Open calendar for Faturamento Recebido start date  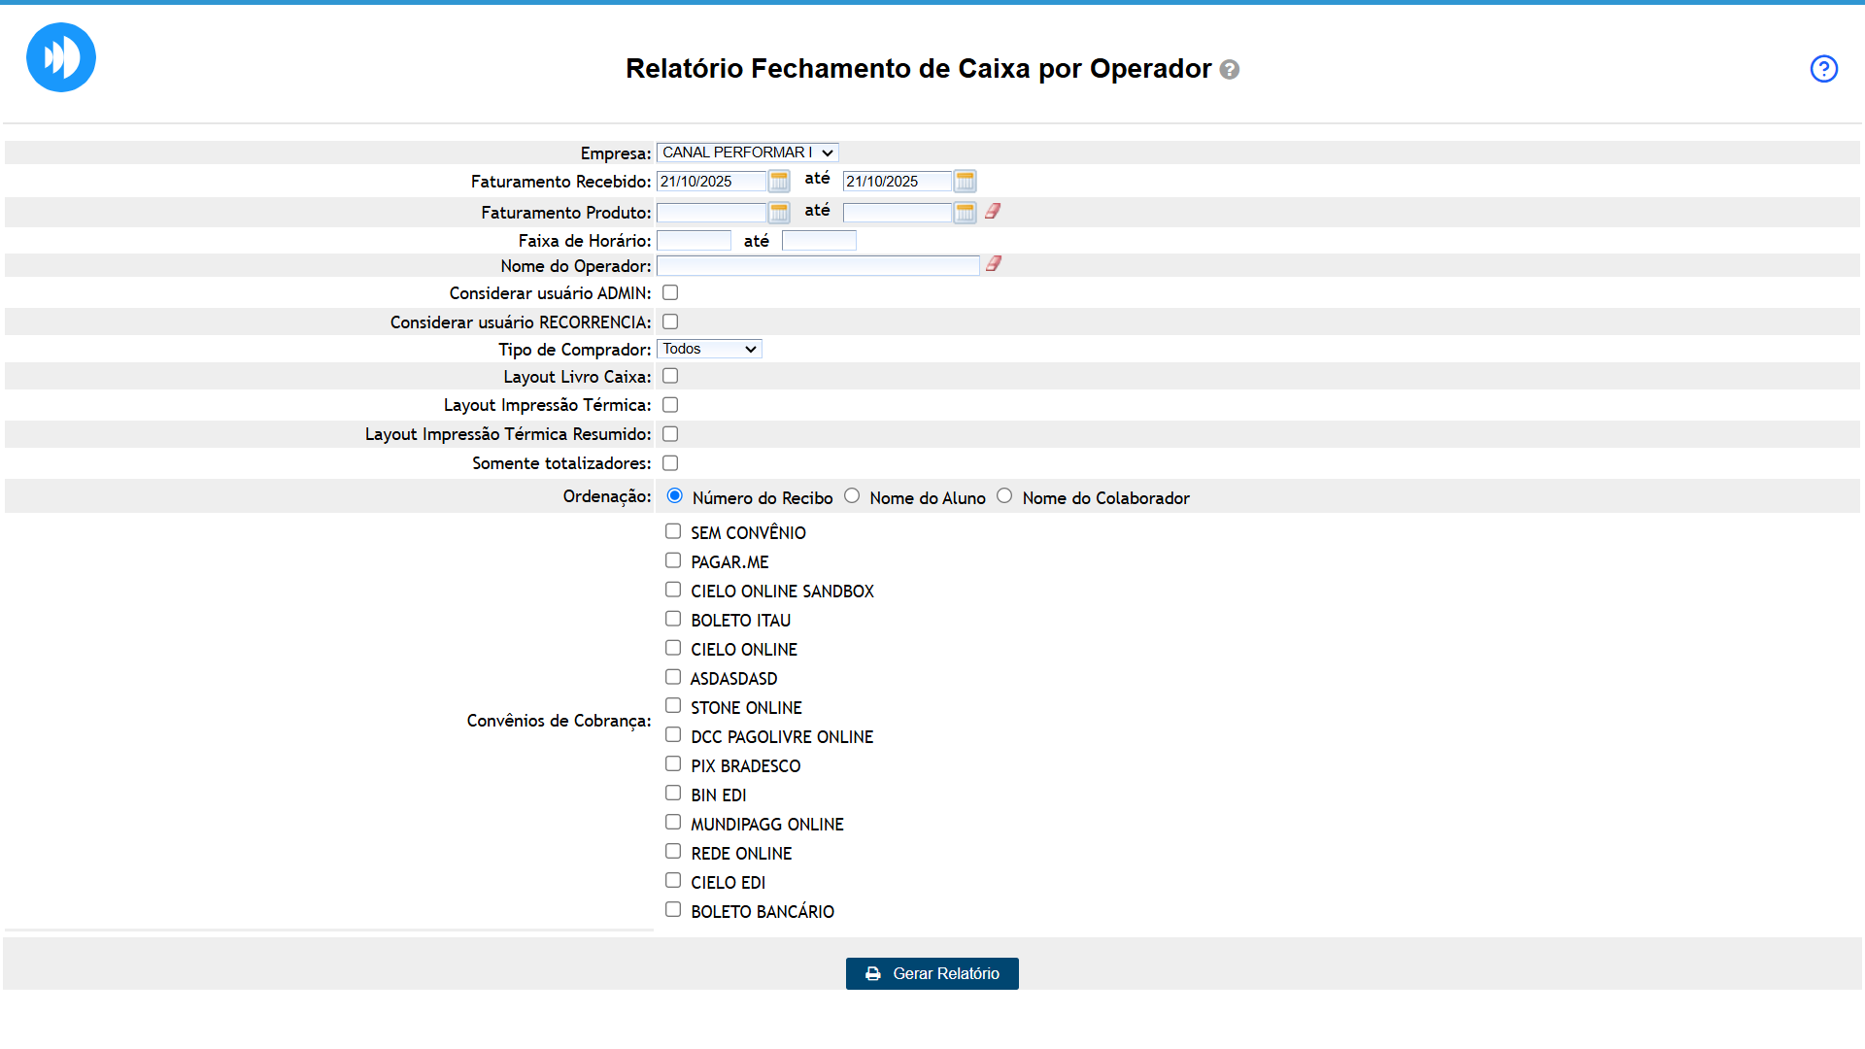pos(778,182)
